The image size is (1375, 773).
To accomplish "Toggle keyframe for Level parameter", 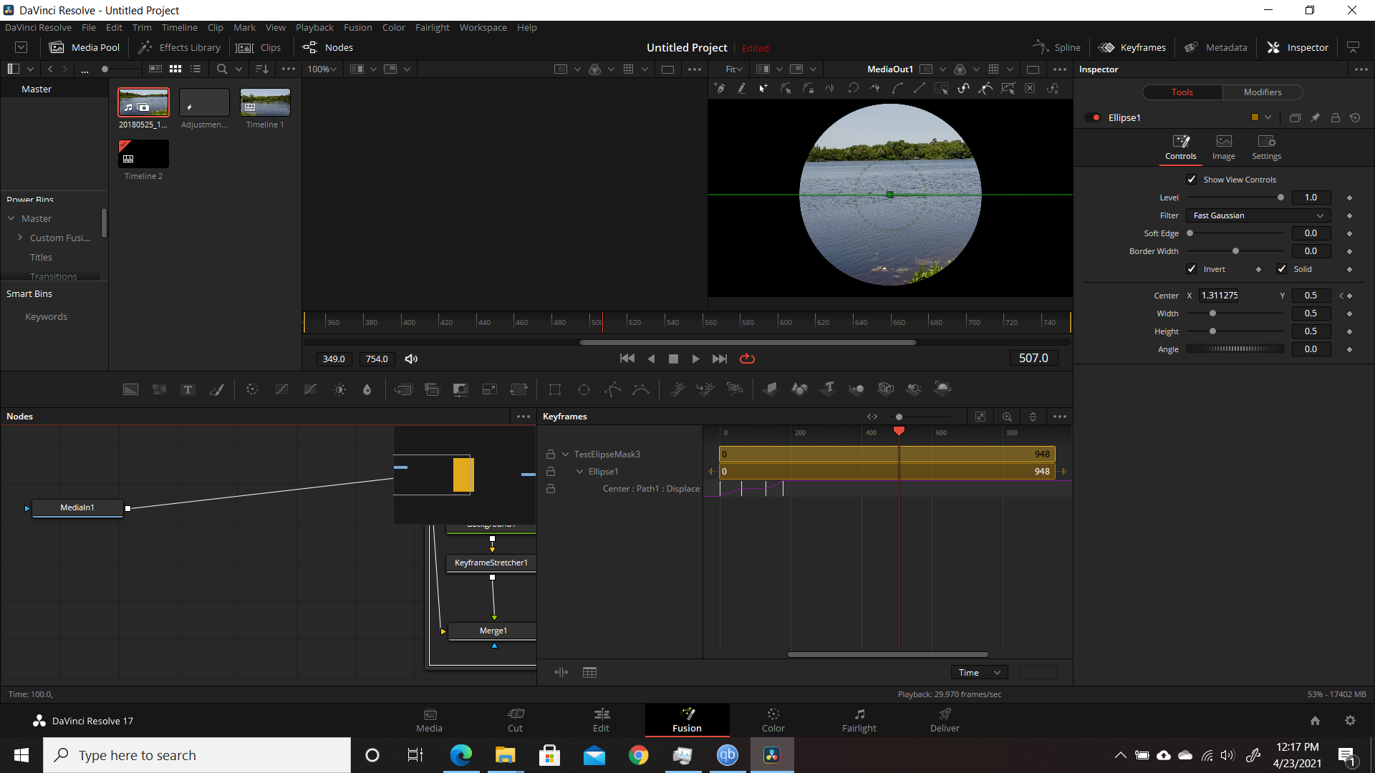I will point(1349,198).
